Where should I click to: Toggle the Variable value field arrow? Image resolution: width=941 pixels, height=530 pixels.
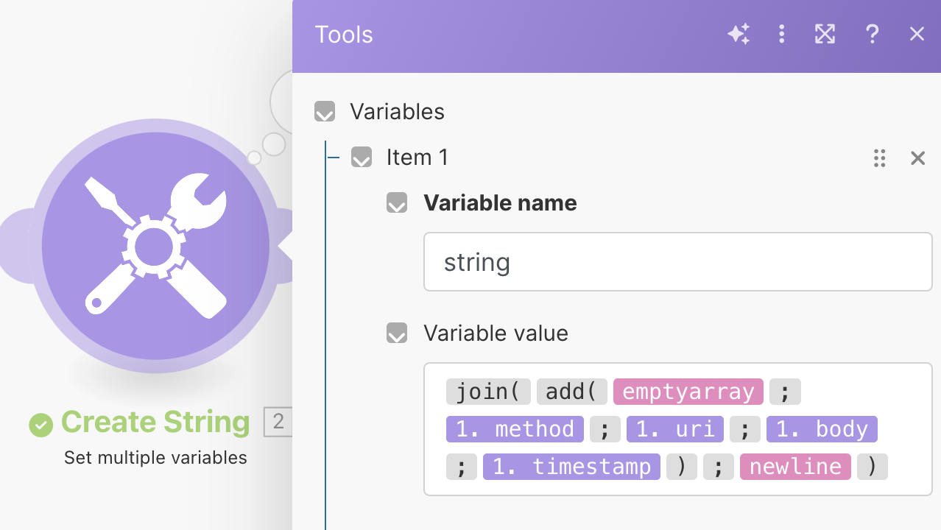(x=397, y=333)
